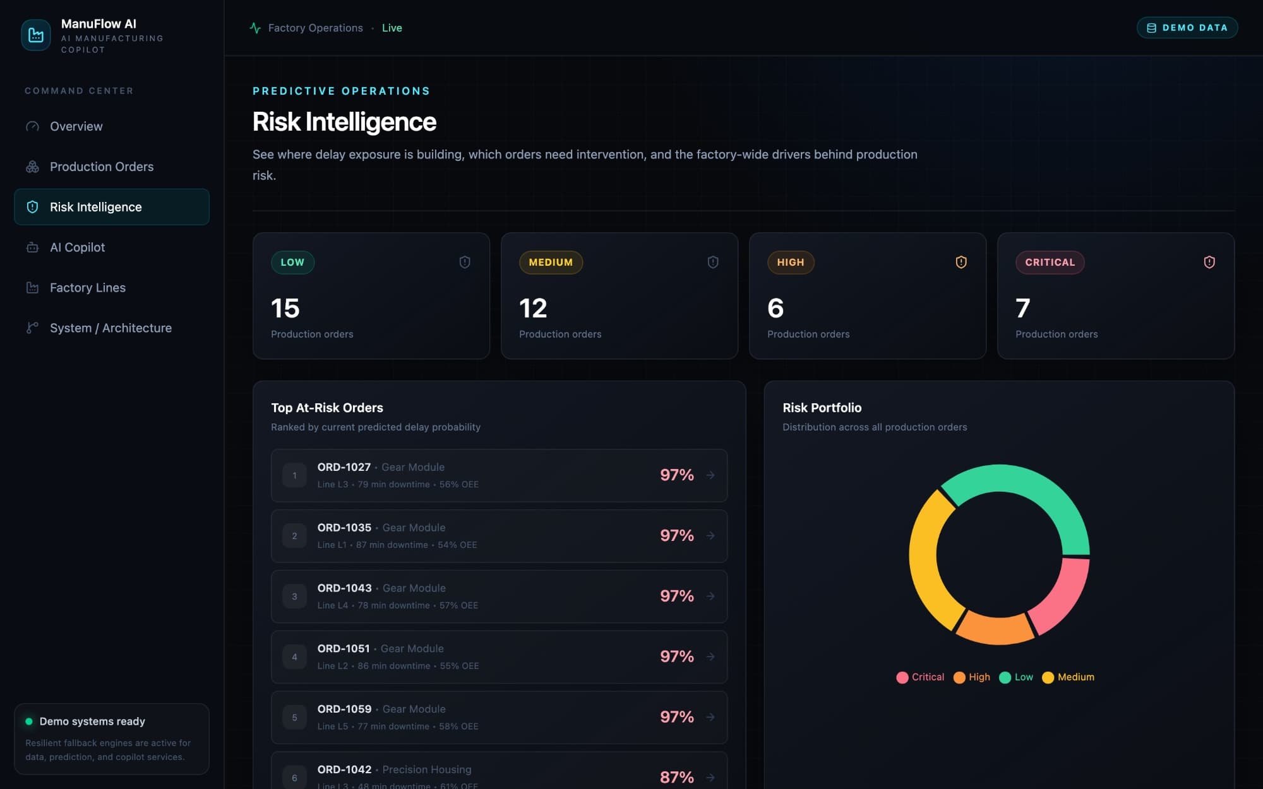Click the AI Copilot robot icon
This screenshot has width=1263, height=789.
[x=32, y=247]
